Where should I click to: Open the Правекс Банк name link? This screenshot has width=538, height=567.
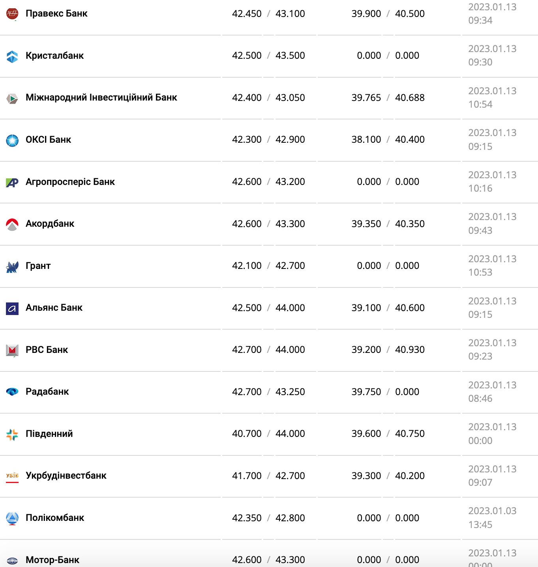pos(56,13)
